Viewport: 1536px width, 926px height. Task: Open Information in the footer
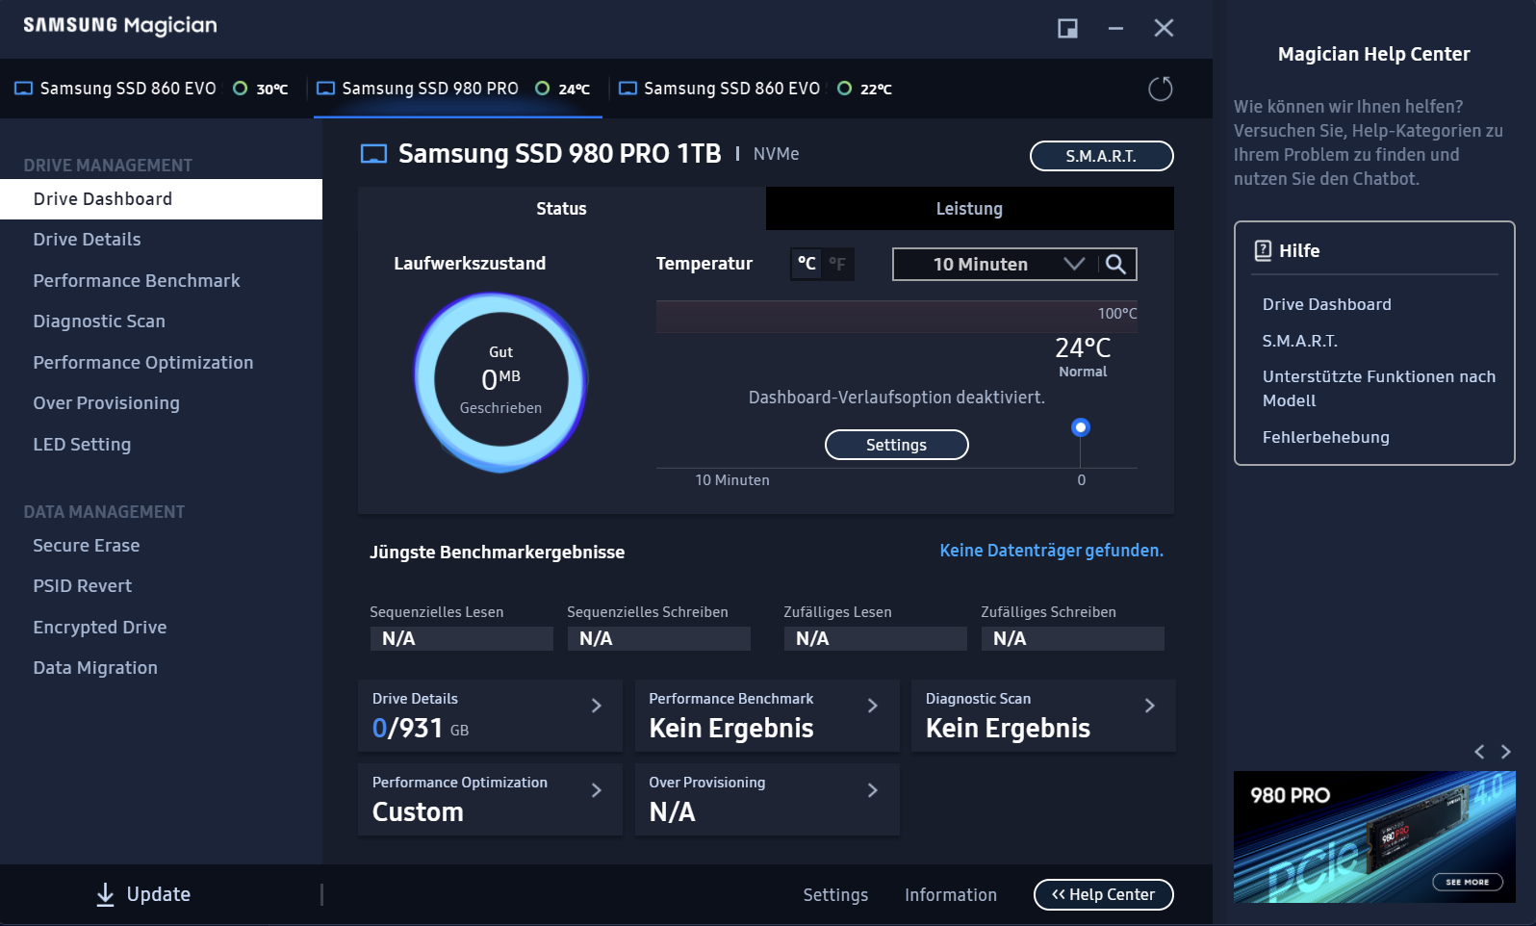pyautogui.click(x=951, y=895)
